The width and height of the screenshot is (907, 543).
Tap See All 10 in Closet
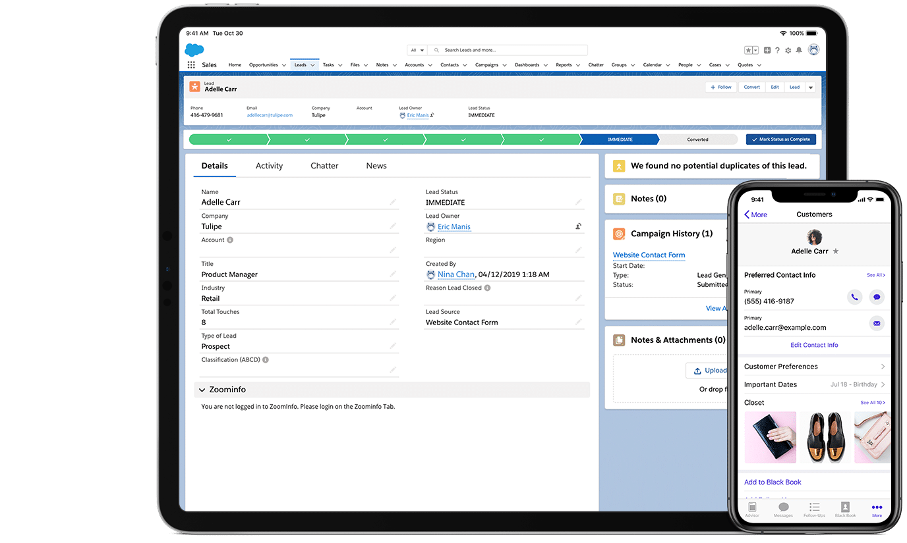point(873,402)
